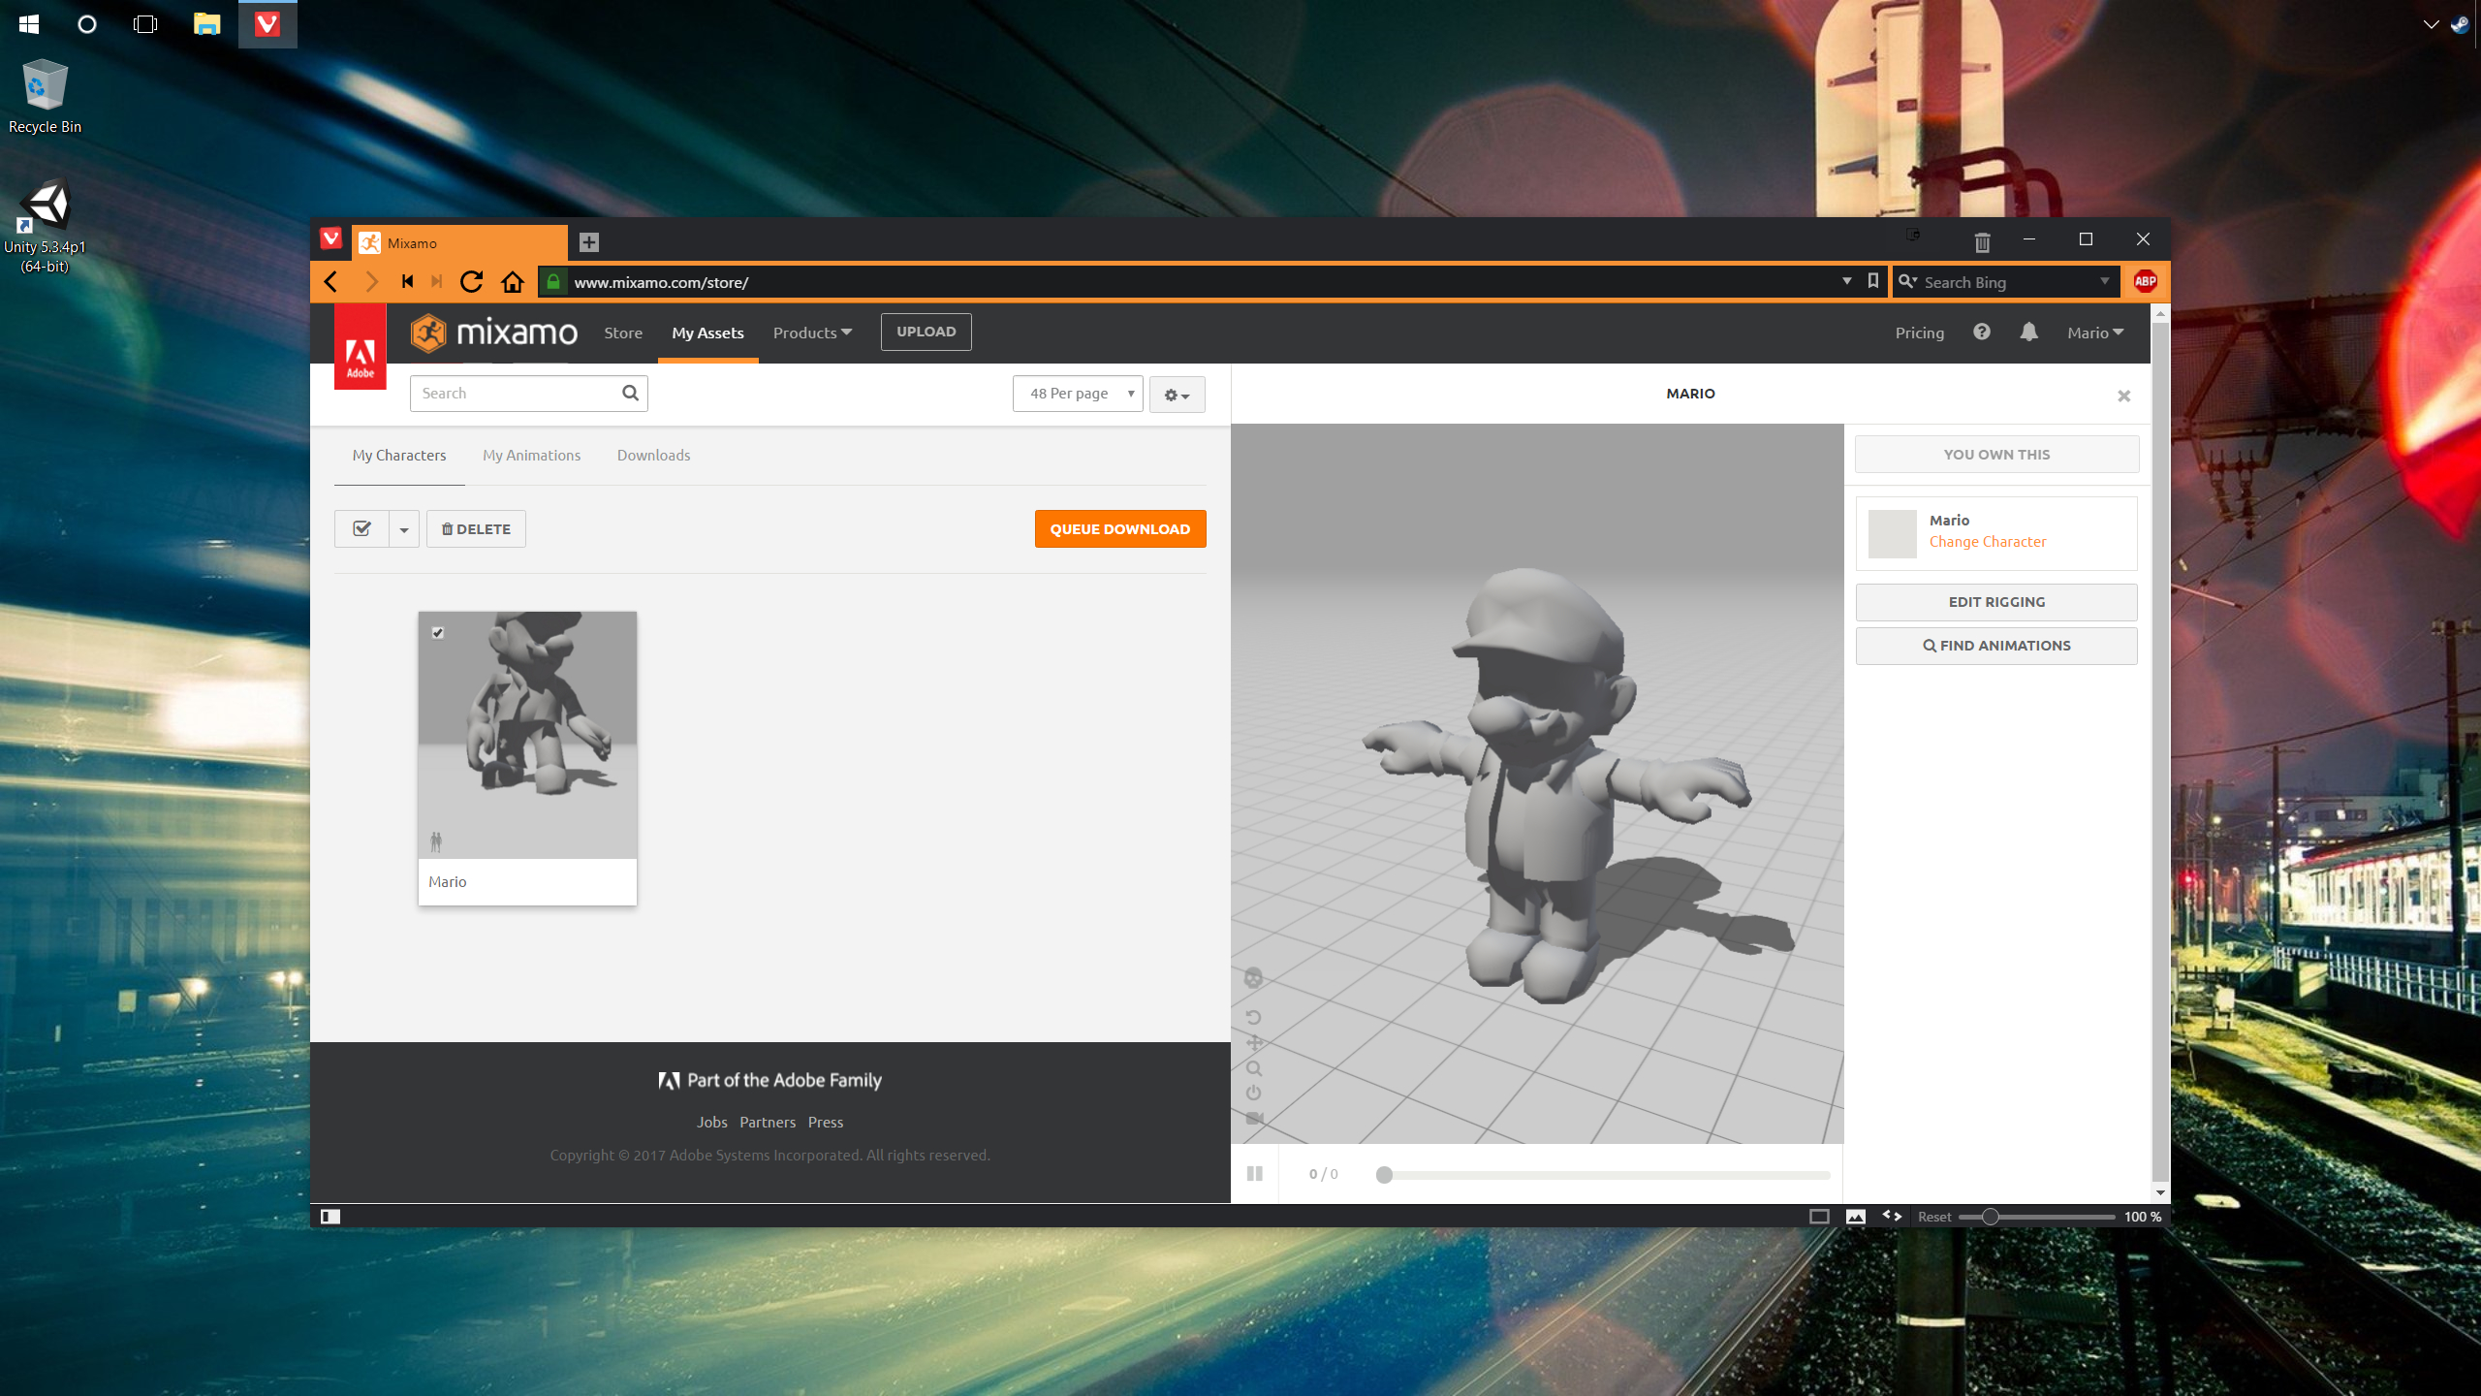Click the browser reload page icon
Image resolution: width=2481 pixels, height=1396 pixels.
coord(471,282)
